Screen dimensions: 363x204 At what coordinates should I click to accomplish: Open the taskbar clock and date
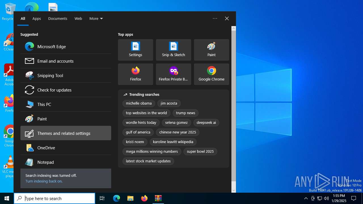point(339,198)
